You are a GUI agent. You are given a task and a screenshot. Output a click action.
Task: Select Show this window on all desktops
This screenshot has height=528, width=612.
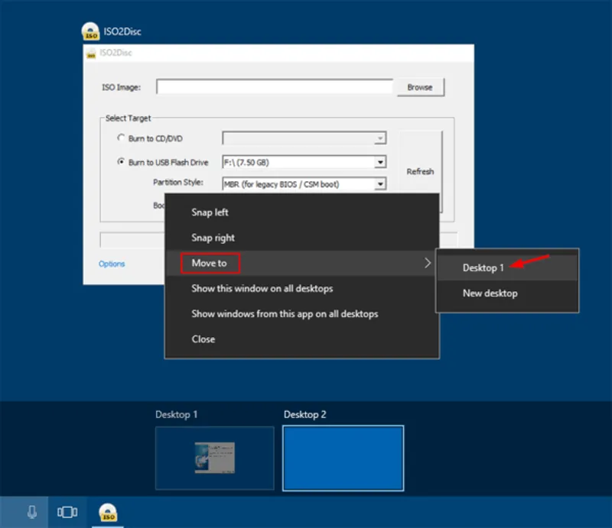[x=262, y=289]
